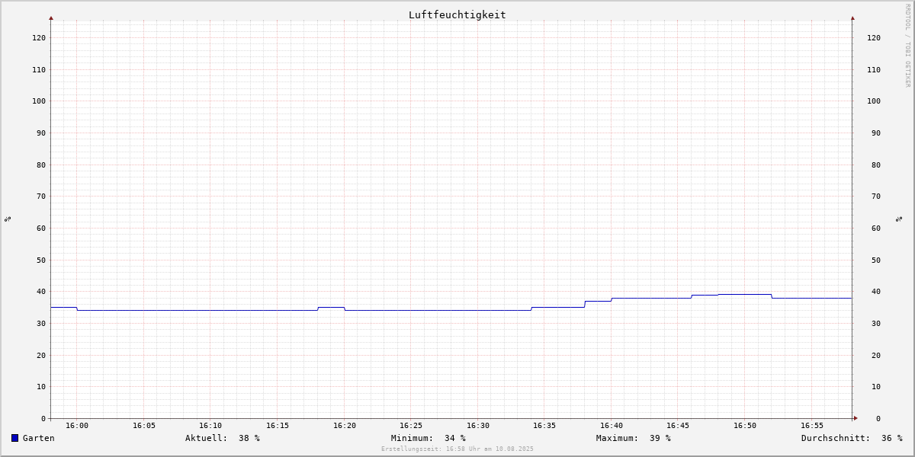
Task: Click the 16:25 time axis label
Action: (x=411, y=426)
